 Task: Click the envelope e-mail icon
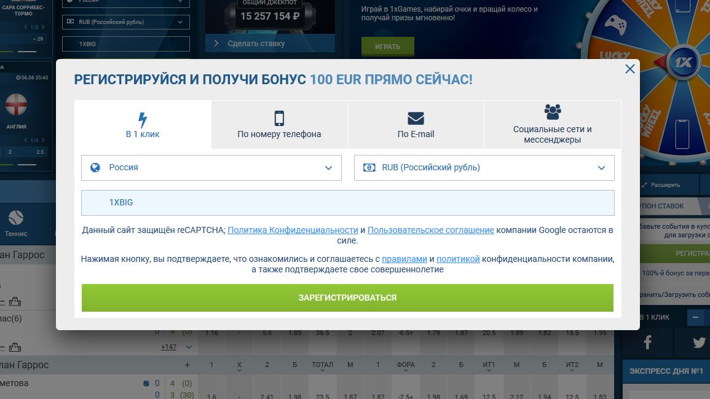416,118
